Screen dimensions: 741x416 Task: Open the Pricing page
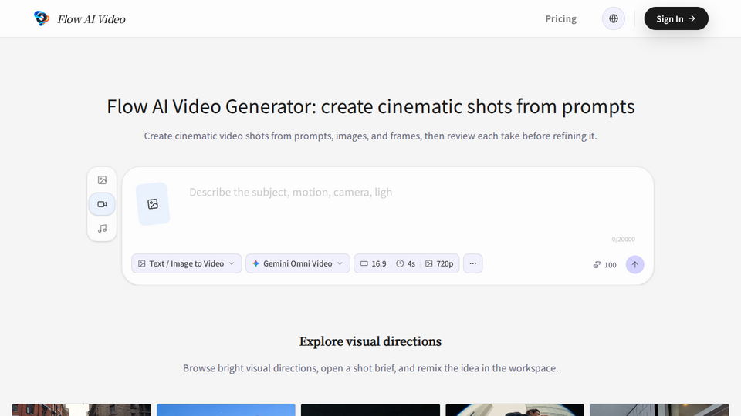click(x=560, y=18)
